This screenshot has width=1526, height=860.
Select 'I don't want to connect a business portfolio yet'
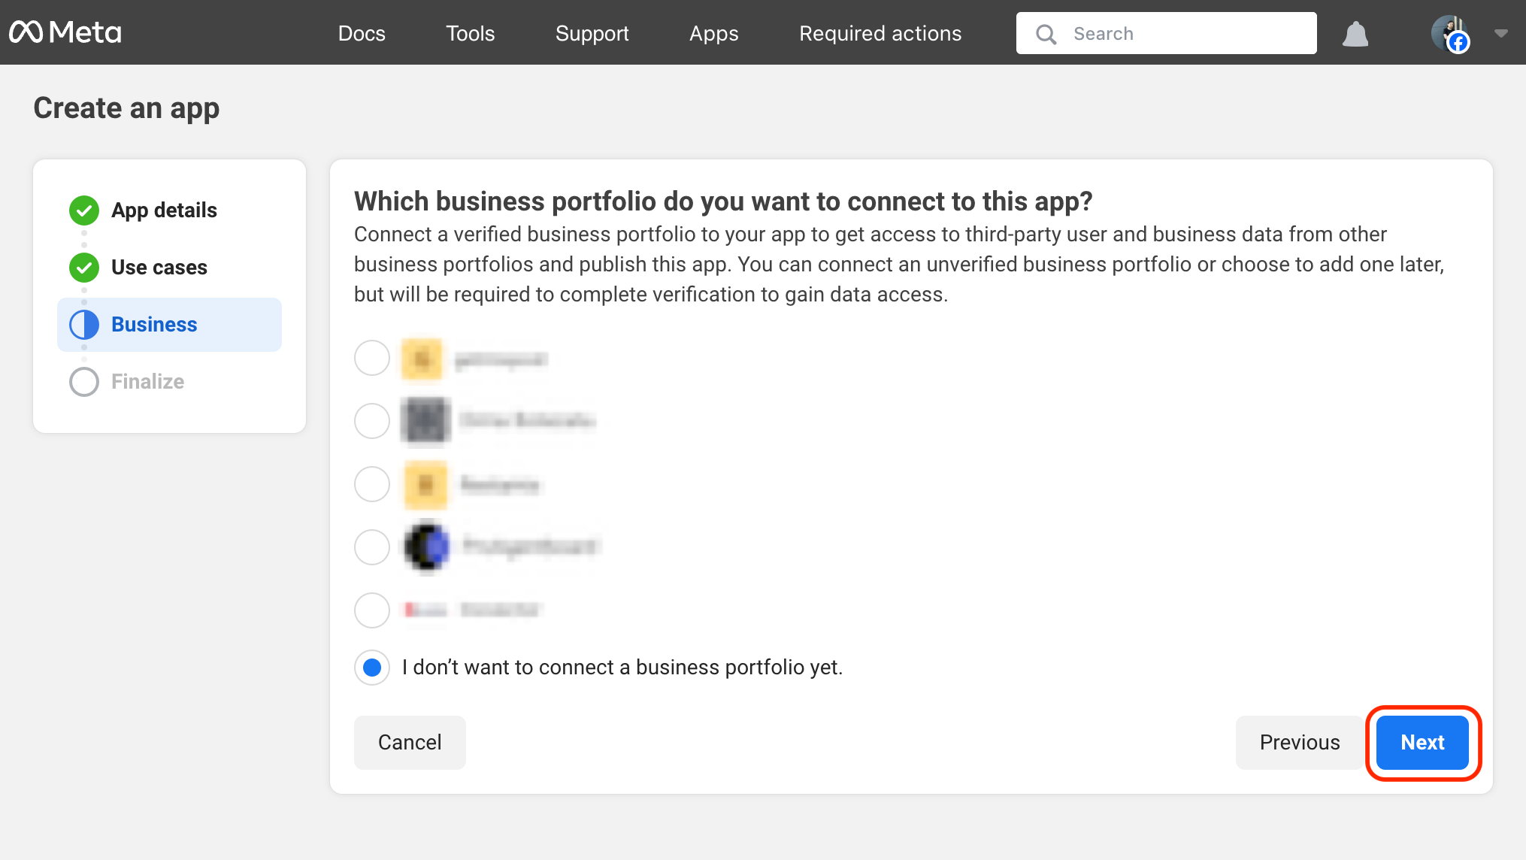pos(371,668)
